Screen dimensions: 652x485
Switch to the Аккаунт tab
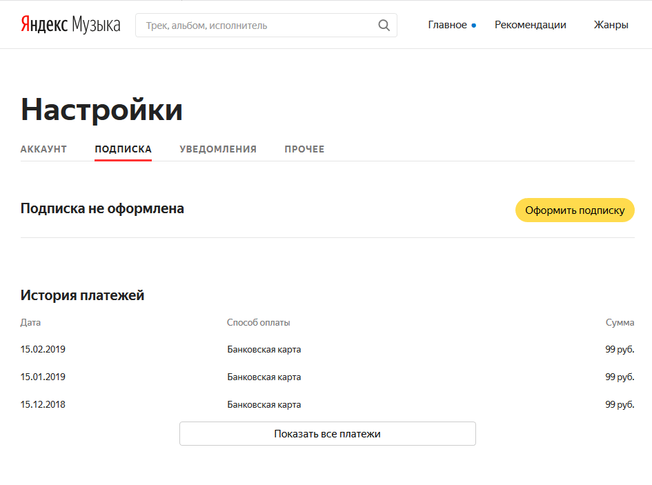(43, 149)
